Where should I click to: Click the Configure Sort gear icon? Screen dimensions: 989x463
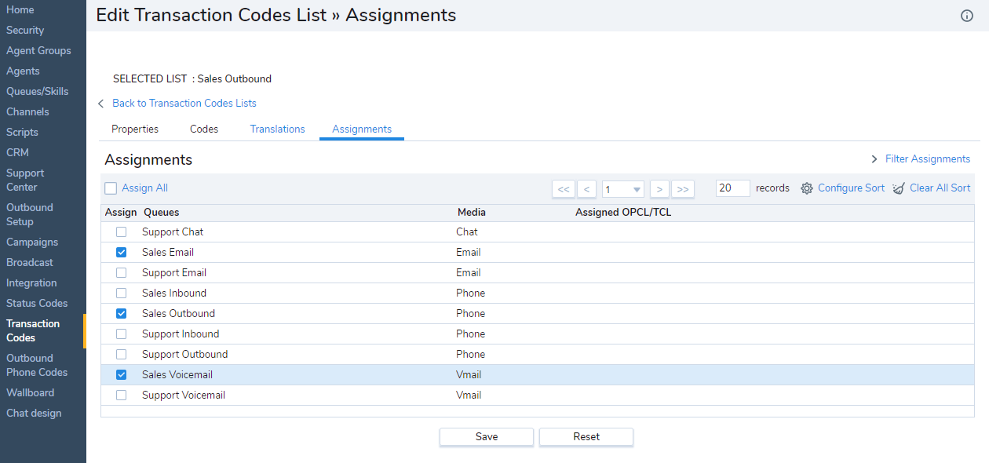pyautogui.click(x=807, y=188)
